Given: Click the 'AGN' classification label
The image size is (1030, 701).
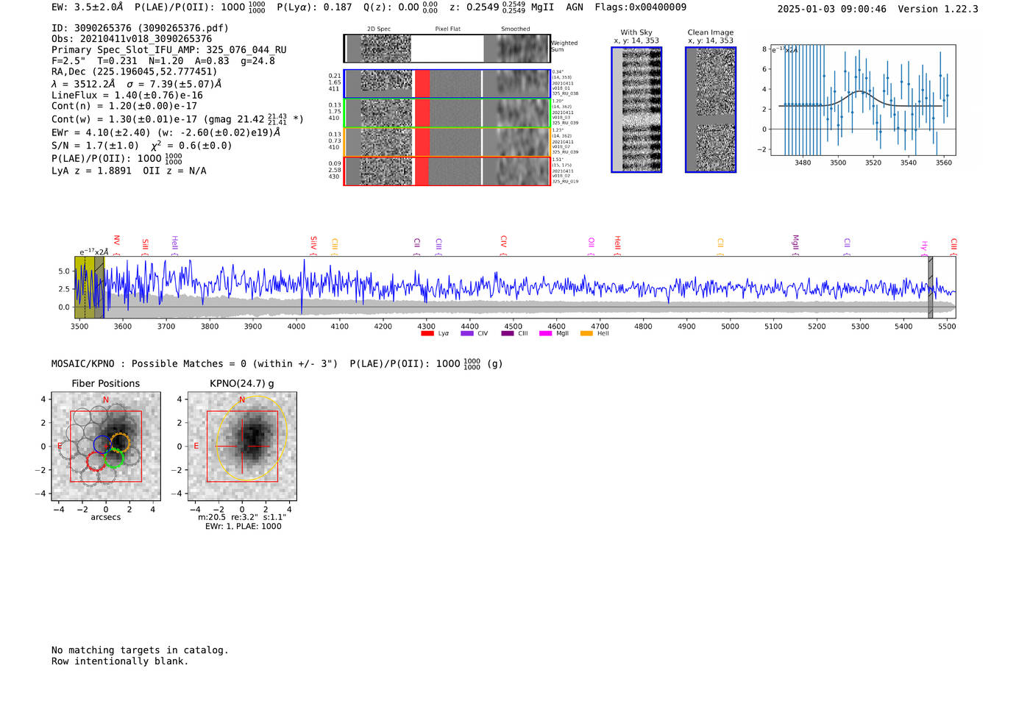Looking at the screenshot, I should [x=575, y=7].
